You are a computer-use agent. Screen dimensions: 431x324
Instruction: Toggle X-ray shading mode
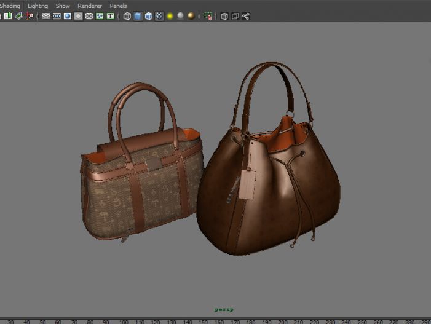[x=224, y=17]
